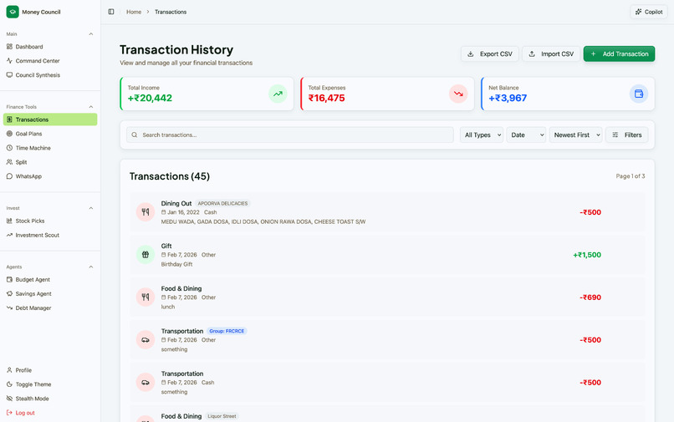Click the Command Center activity icon
This screenshot has height=422, width=674.
tap(9, 61)
